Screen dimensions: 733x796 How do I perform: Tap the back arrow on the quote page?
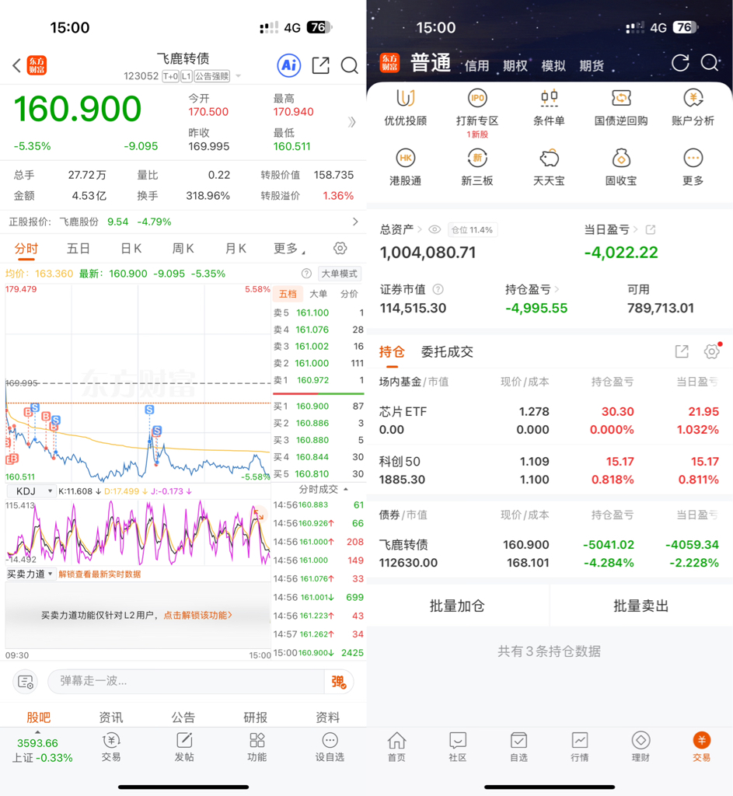(17, 65)
